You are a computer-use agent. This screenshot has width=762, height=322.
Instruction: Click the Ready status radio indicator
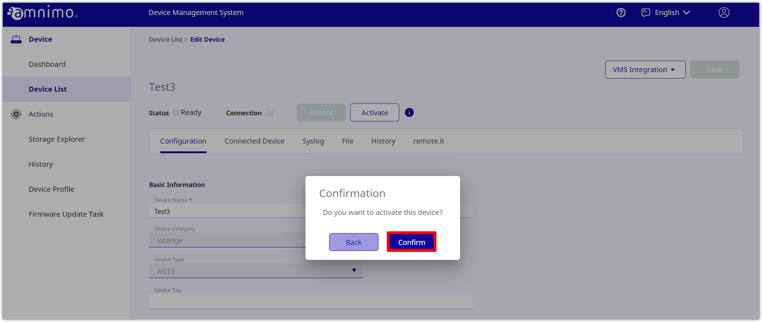(176, 113)
